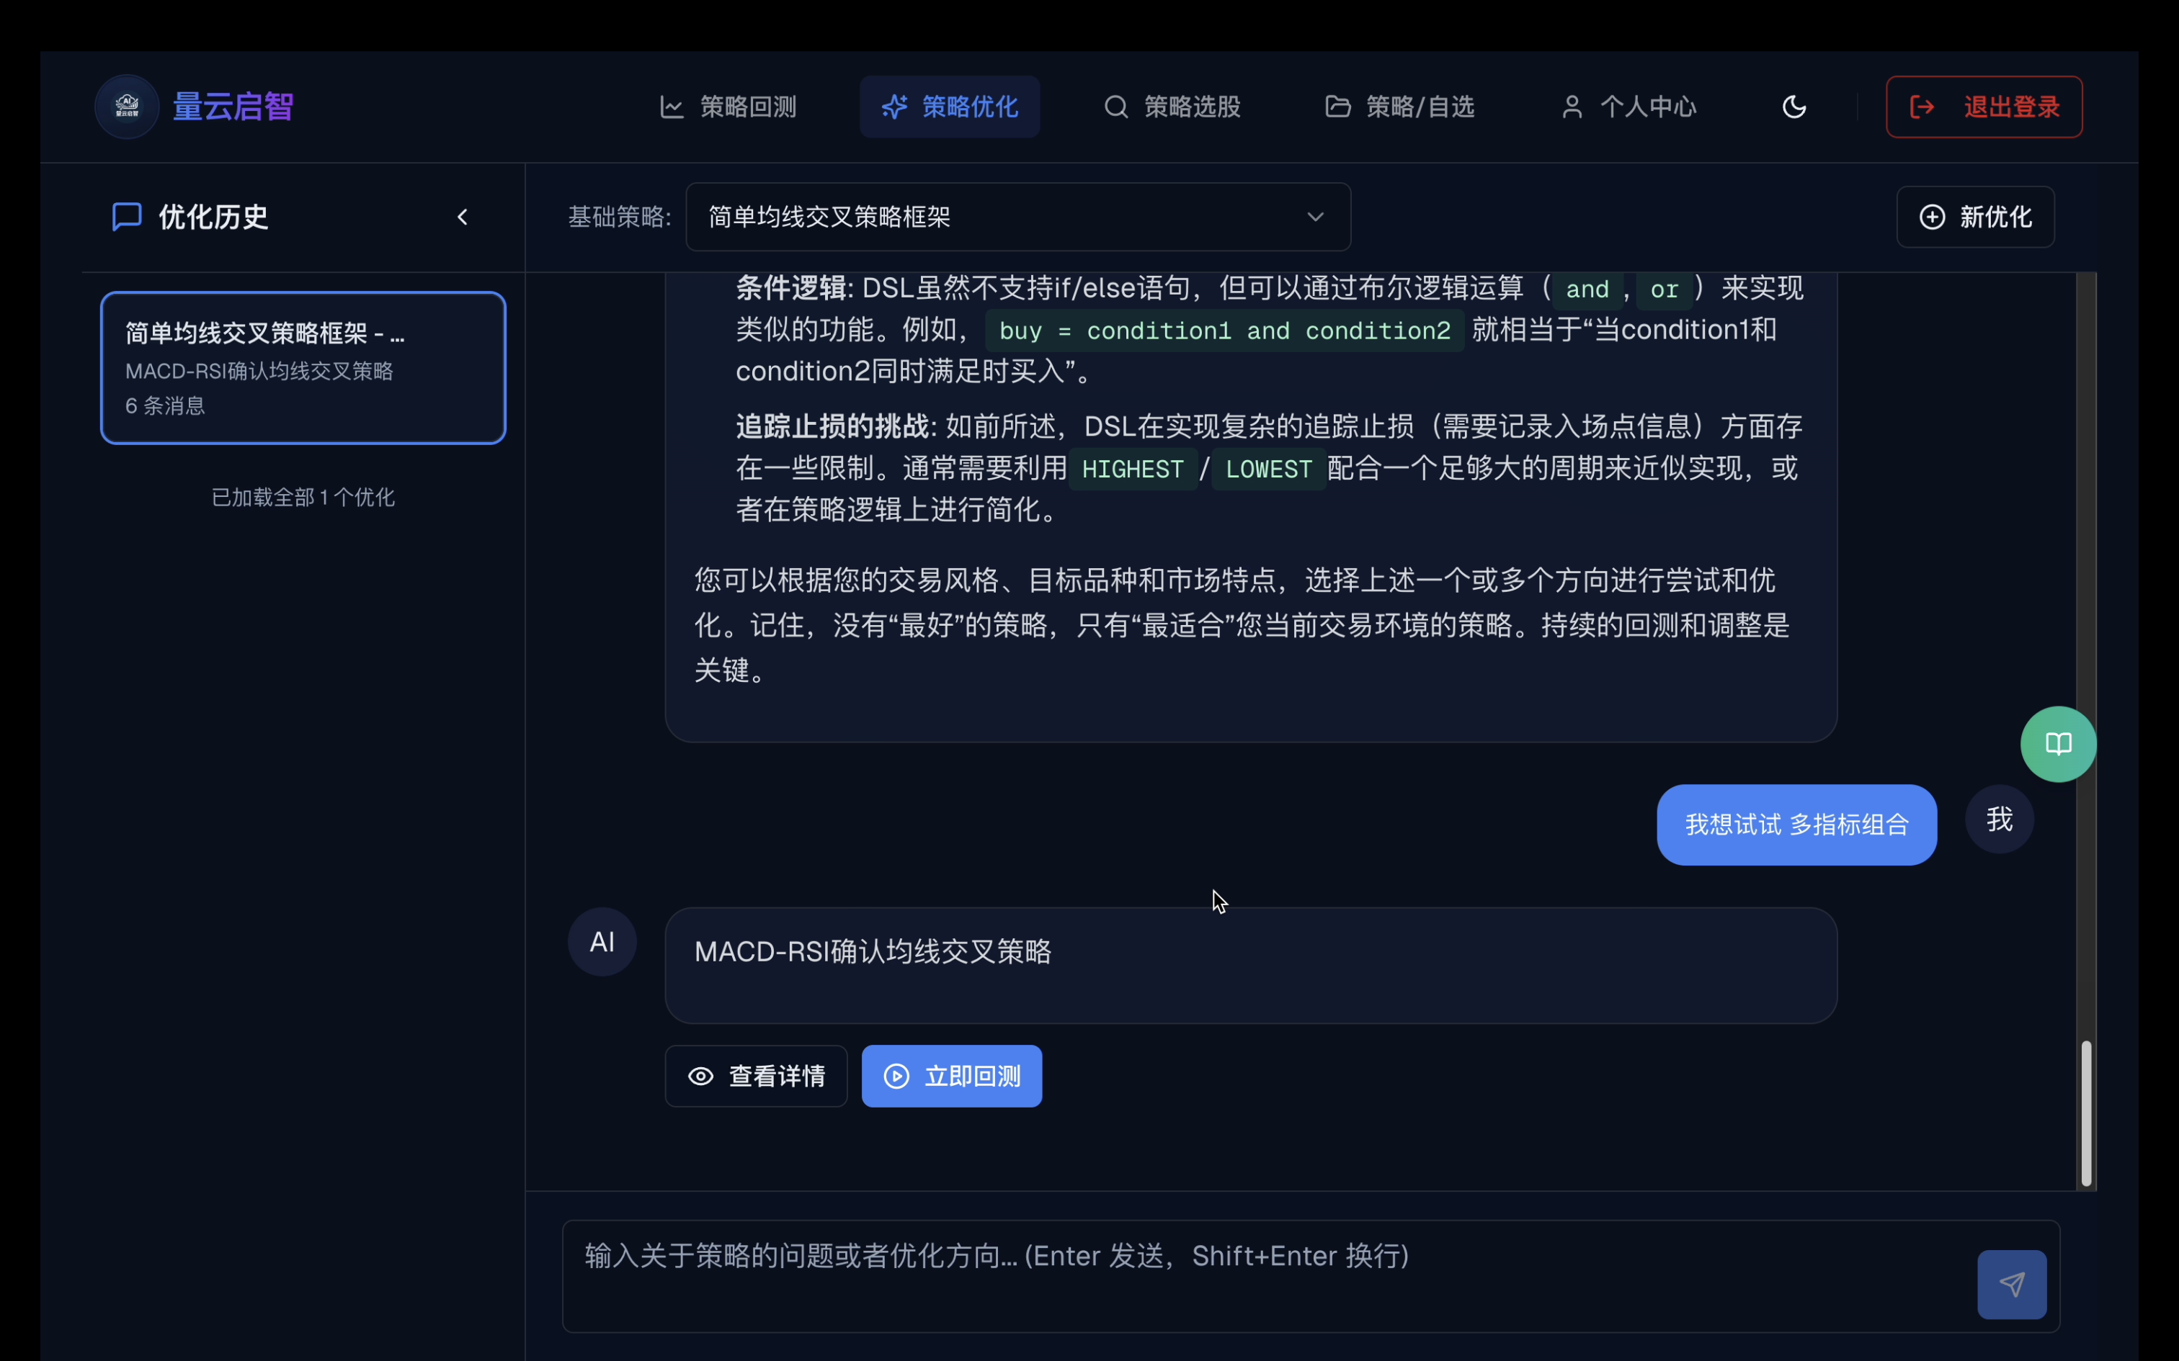Click 立即回测 button
The width and height of the screenshot is (2179, 1361).
coord(952,1076)
